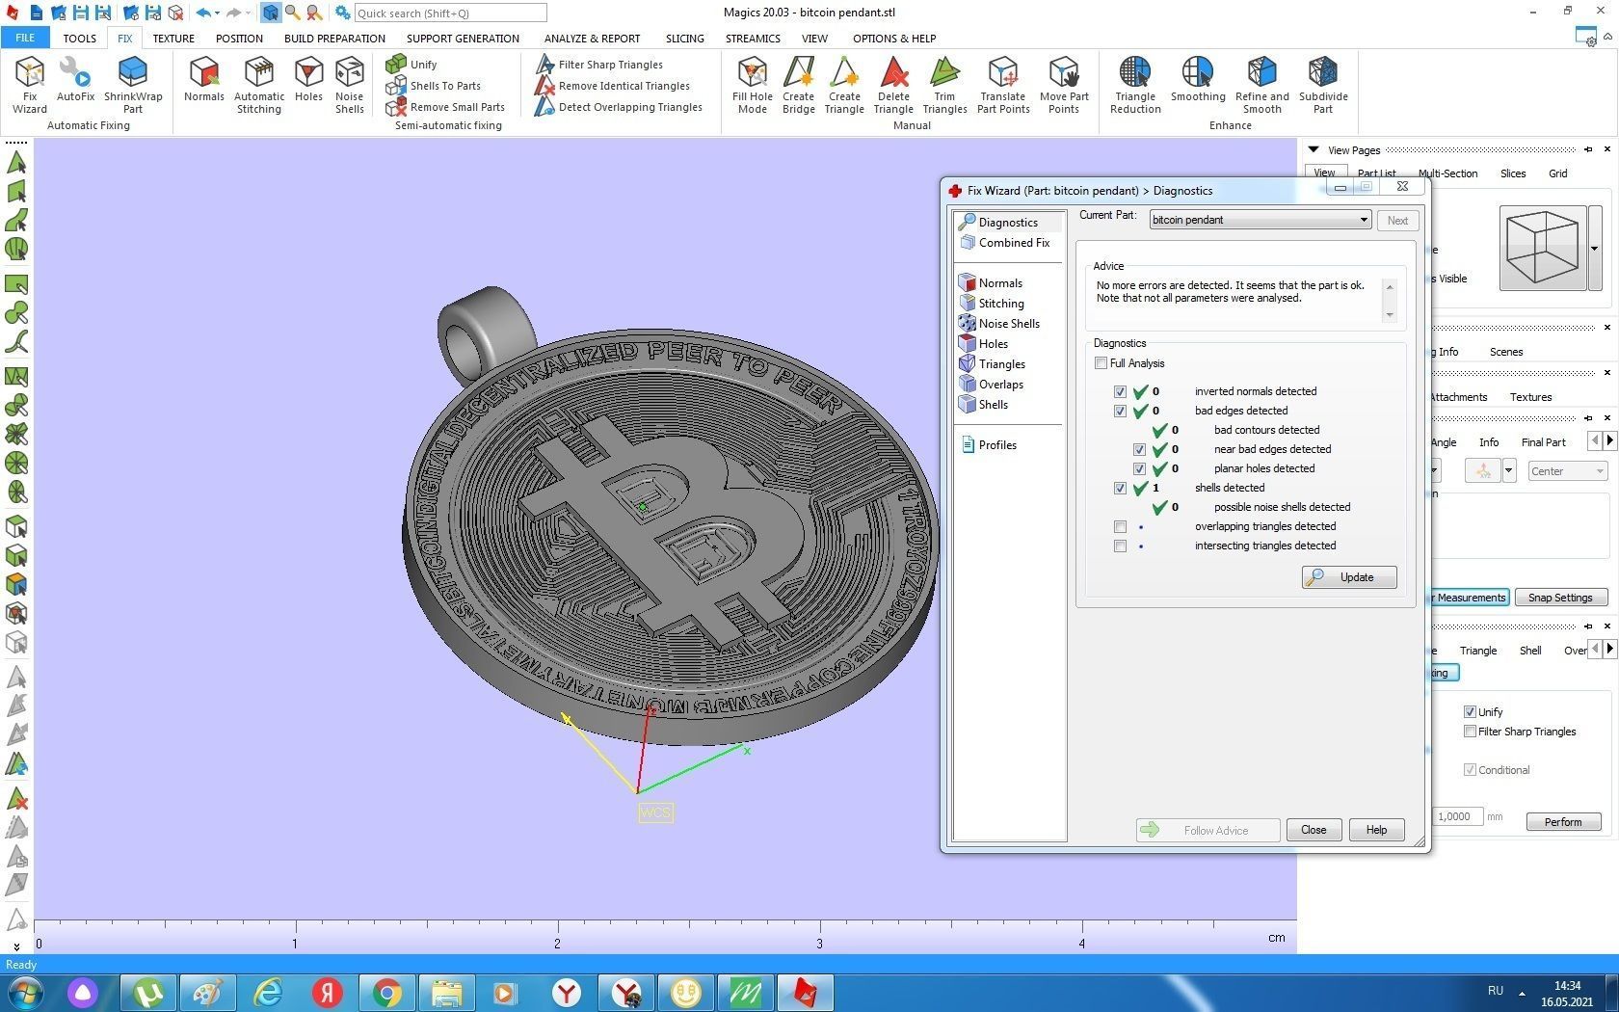Click Remove Small Parts command
This screenshot has width=1619, height=1012.
coord(445,107)
